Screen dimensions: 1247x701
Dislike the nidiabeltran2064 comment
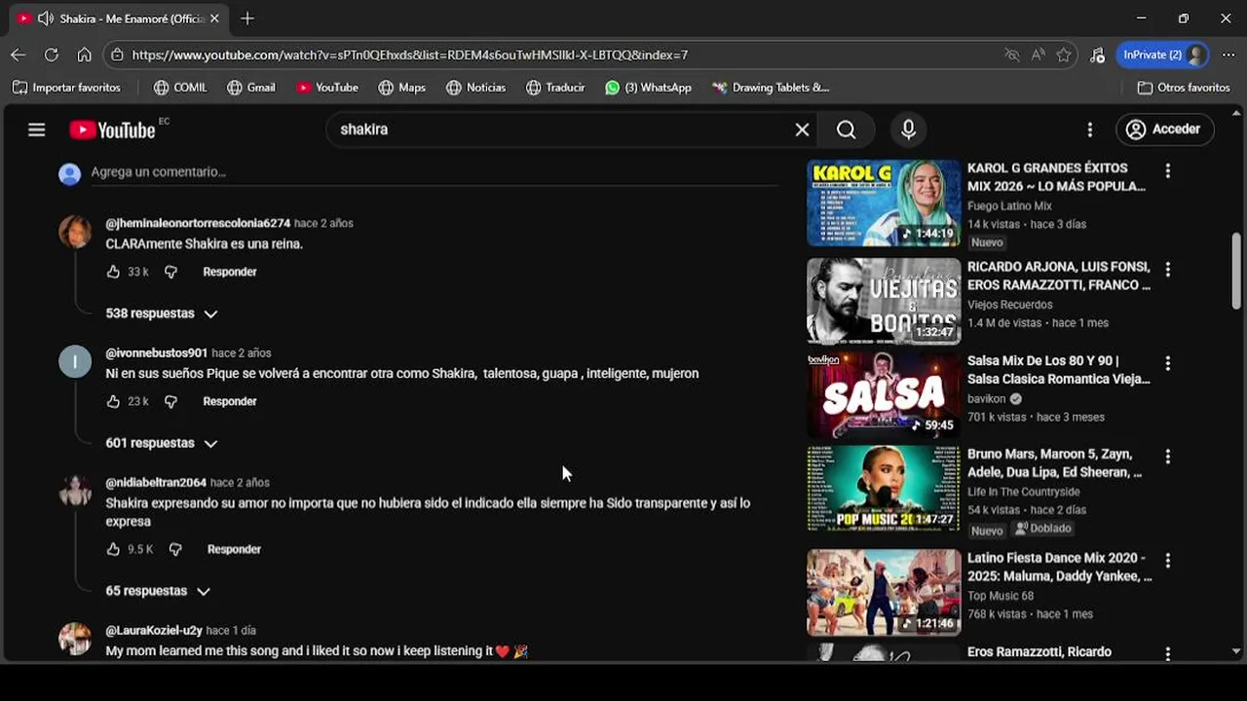point(175,549)
